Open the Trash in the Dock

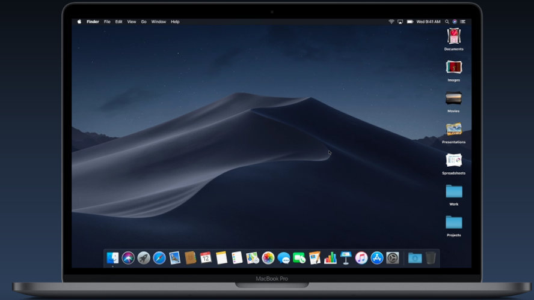(431, 258)
